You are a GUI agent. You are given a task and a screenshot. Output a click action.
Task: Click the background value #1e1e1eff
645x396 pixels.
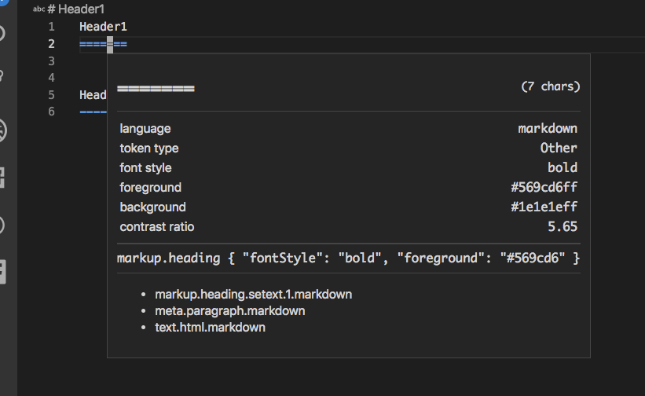tap(544, 207)
